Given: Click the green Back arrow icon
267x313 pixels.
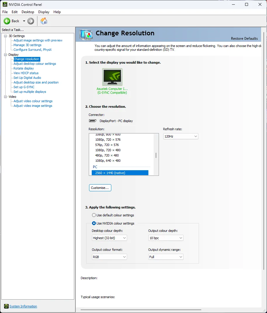Looking at the screenshot, I should [x=7, y=21].
